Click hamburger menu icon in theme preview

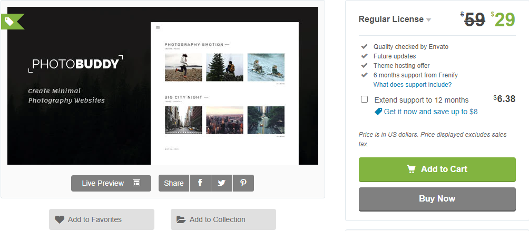[x=158, y=27]
